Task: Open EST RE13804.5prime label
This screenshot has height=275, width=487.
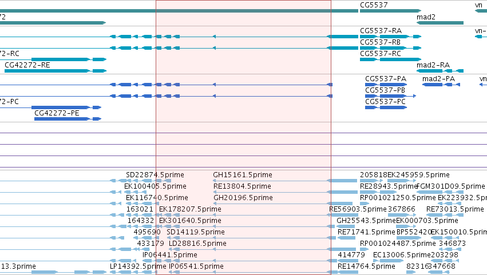Action: (242, 186)
